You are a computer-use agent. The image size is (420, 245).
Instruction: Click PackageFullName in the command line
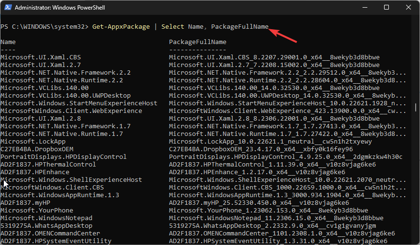(240, 27)
